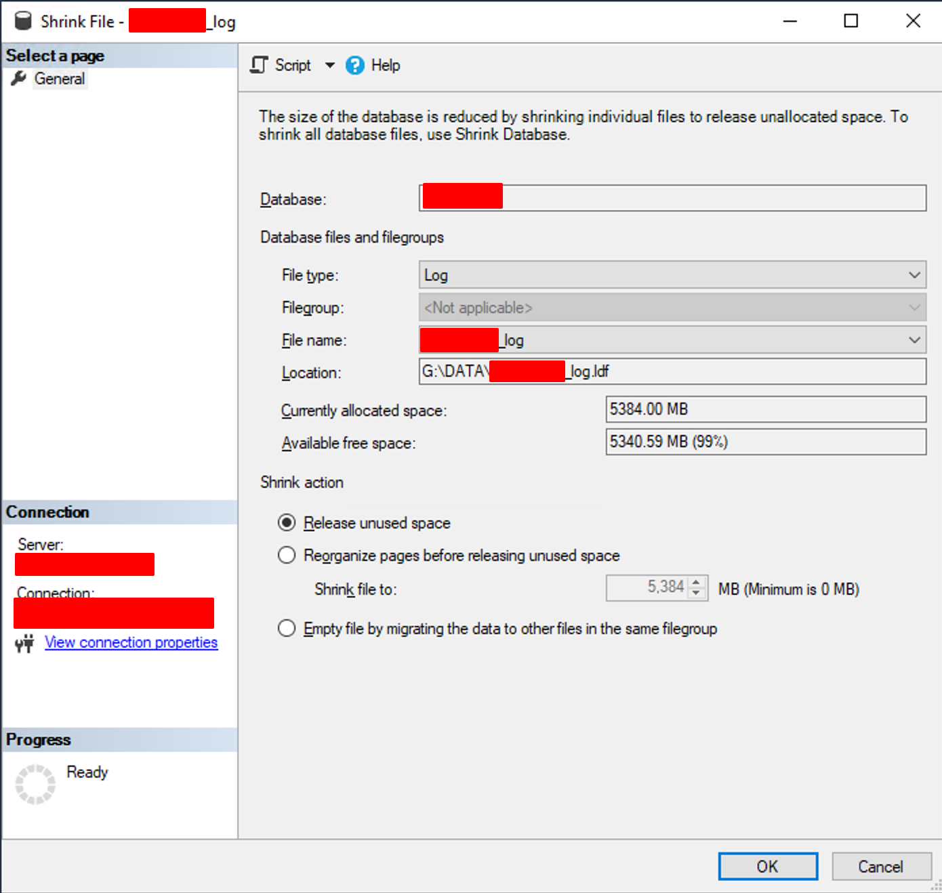Select Release unused space option
942x893 pixels.
pos(287,522)
